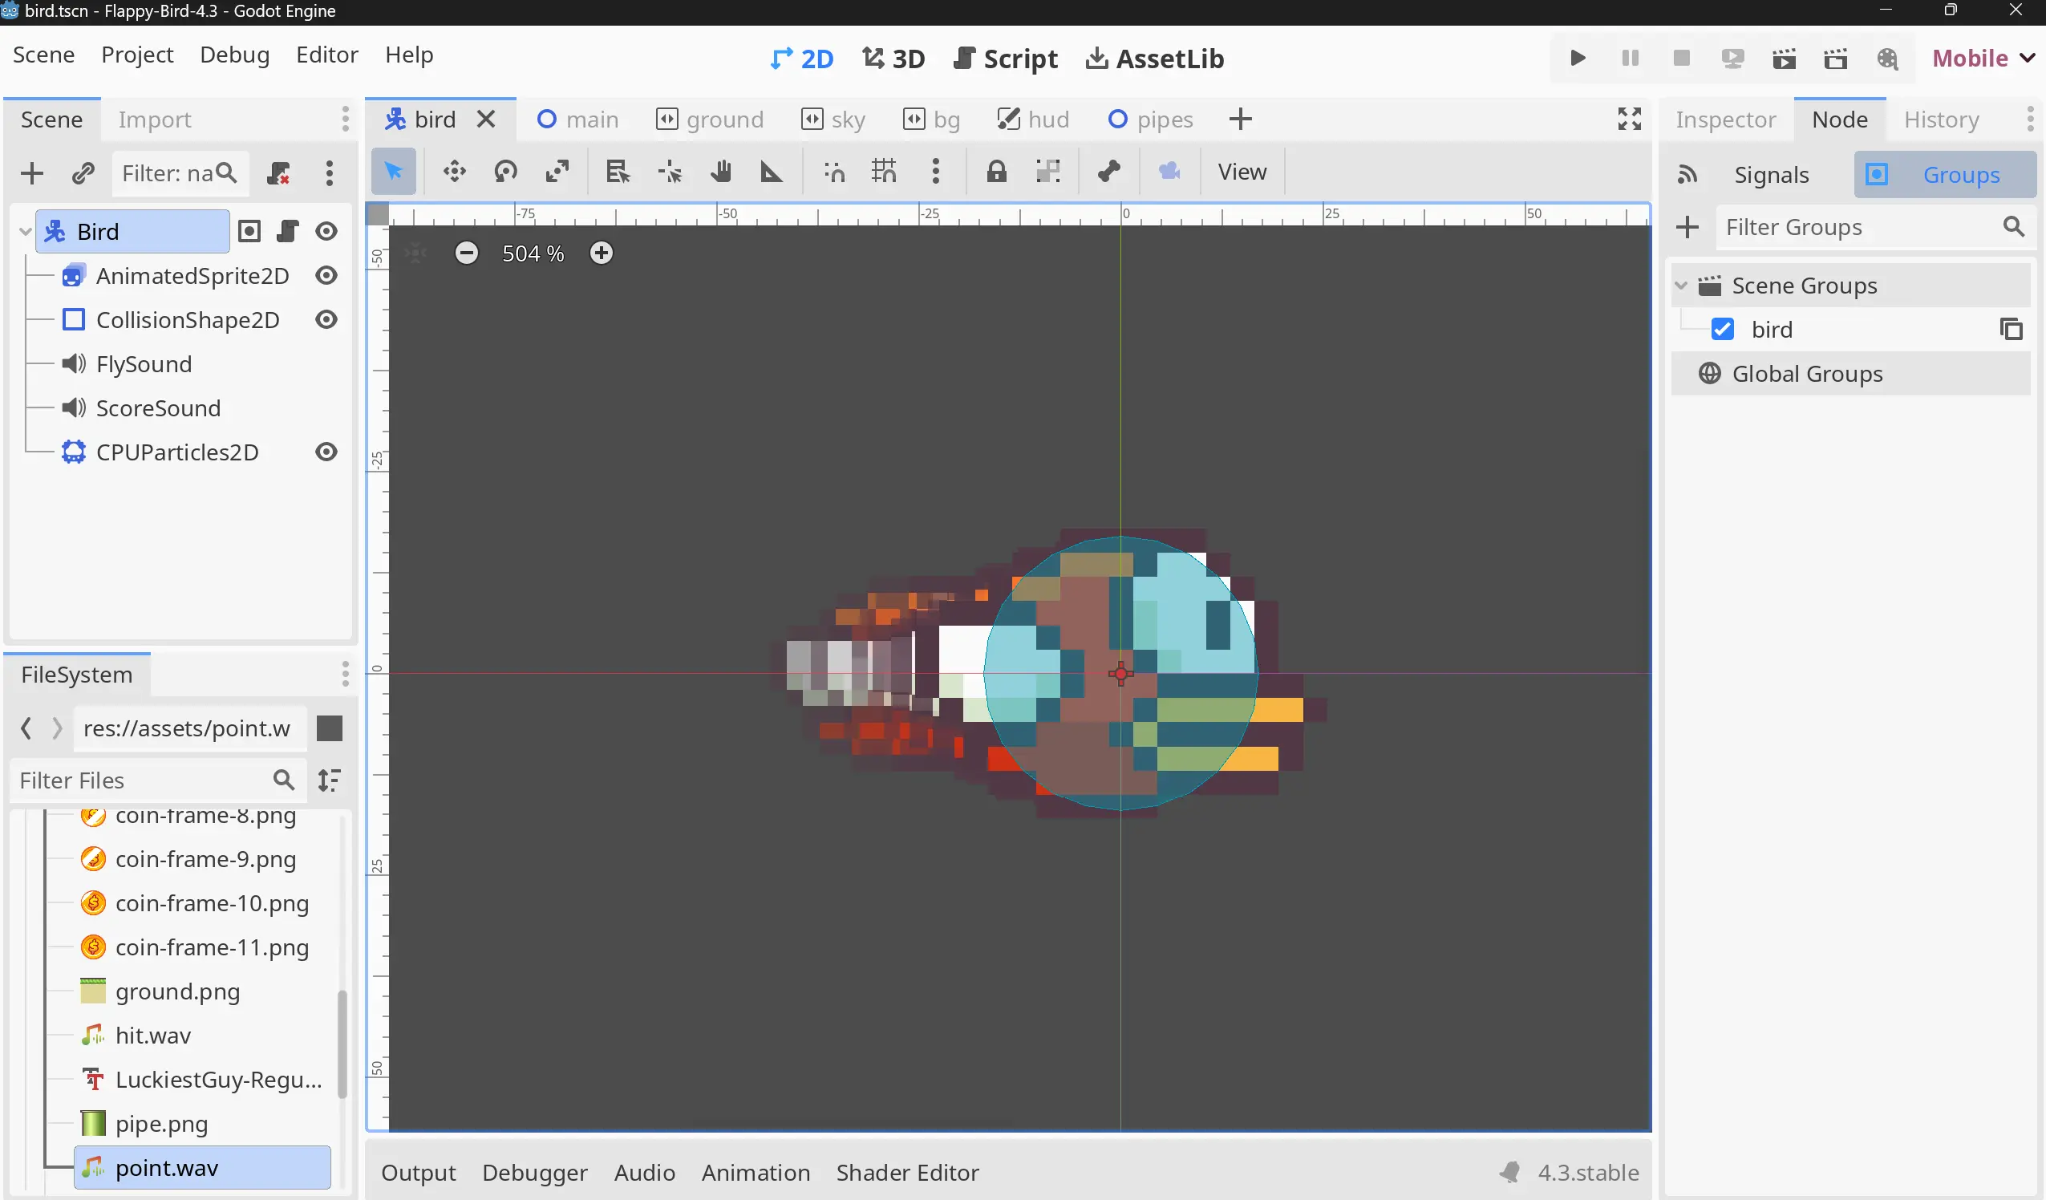Click the copy icon beside bird group

(2011, 330)
